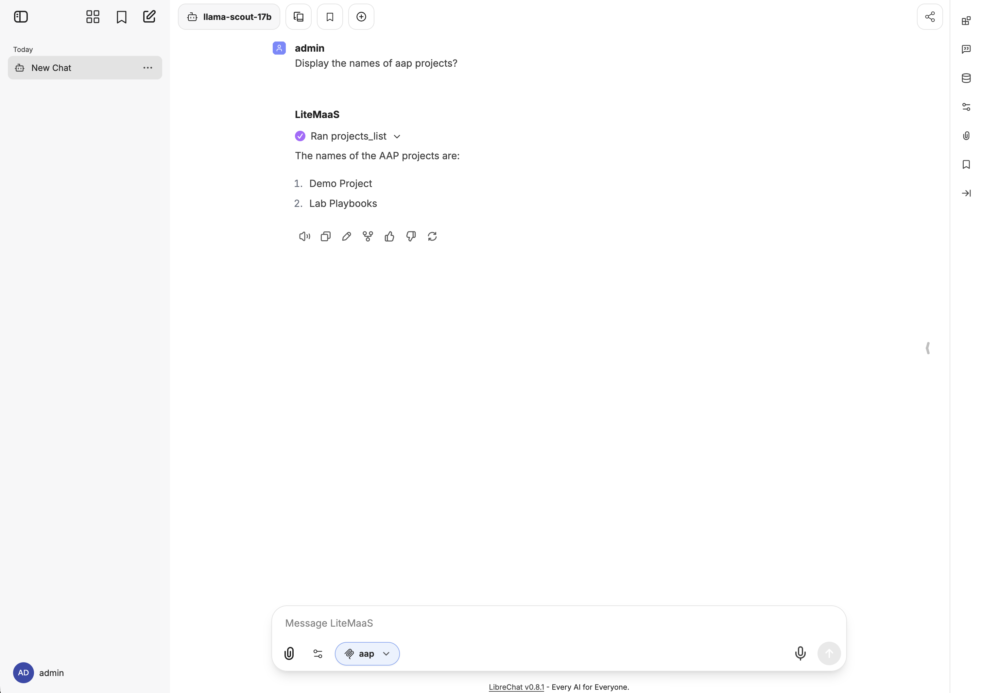981x693 pixels.
Task: Open the LibreChat v0.8.1 link
Action: (x=516, y=686)
